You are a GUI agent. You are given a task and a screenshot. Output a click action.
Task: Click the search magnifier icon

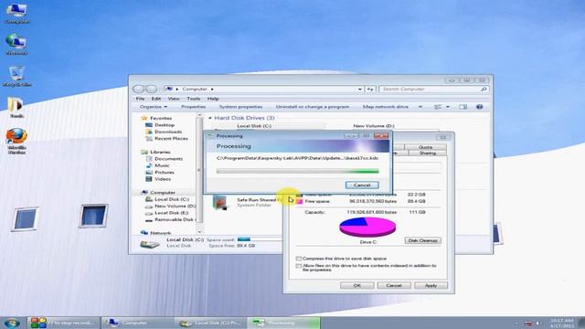coord(484,90)
